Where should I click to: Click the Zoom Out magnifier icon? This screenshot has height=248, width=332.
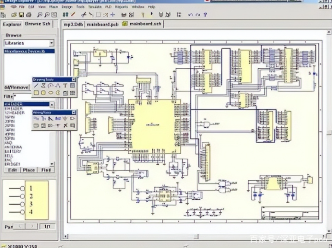pos(47,15)
